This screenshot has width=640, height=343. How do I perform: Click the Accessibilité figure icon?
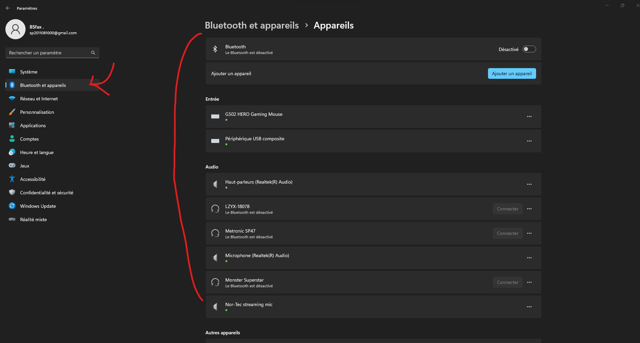click(12, 179)
